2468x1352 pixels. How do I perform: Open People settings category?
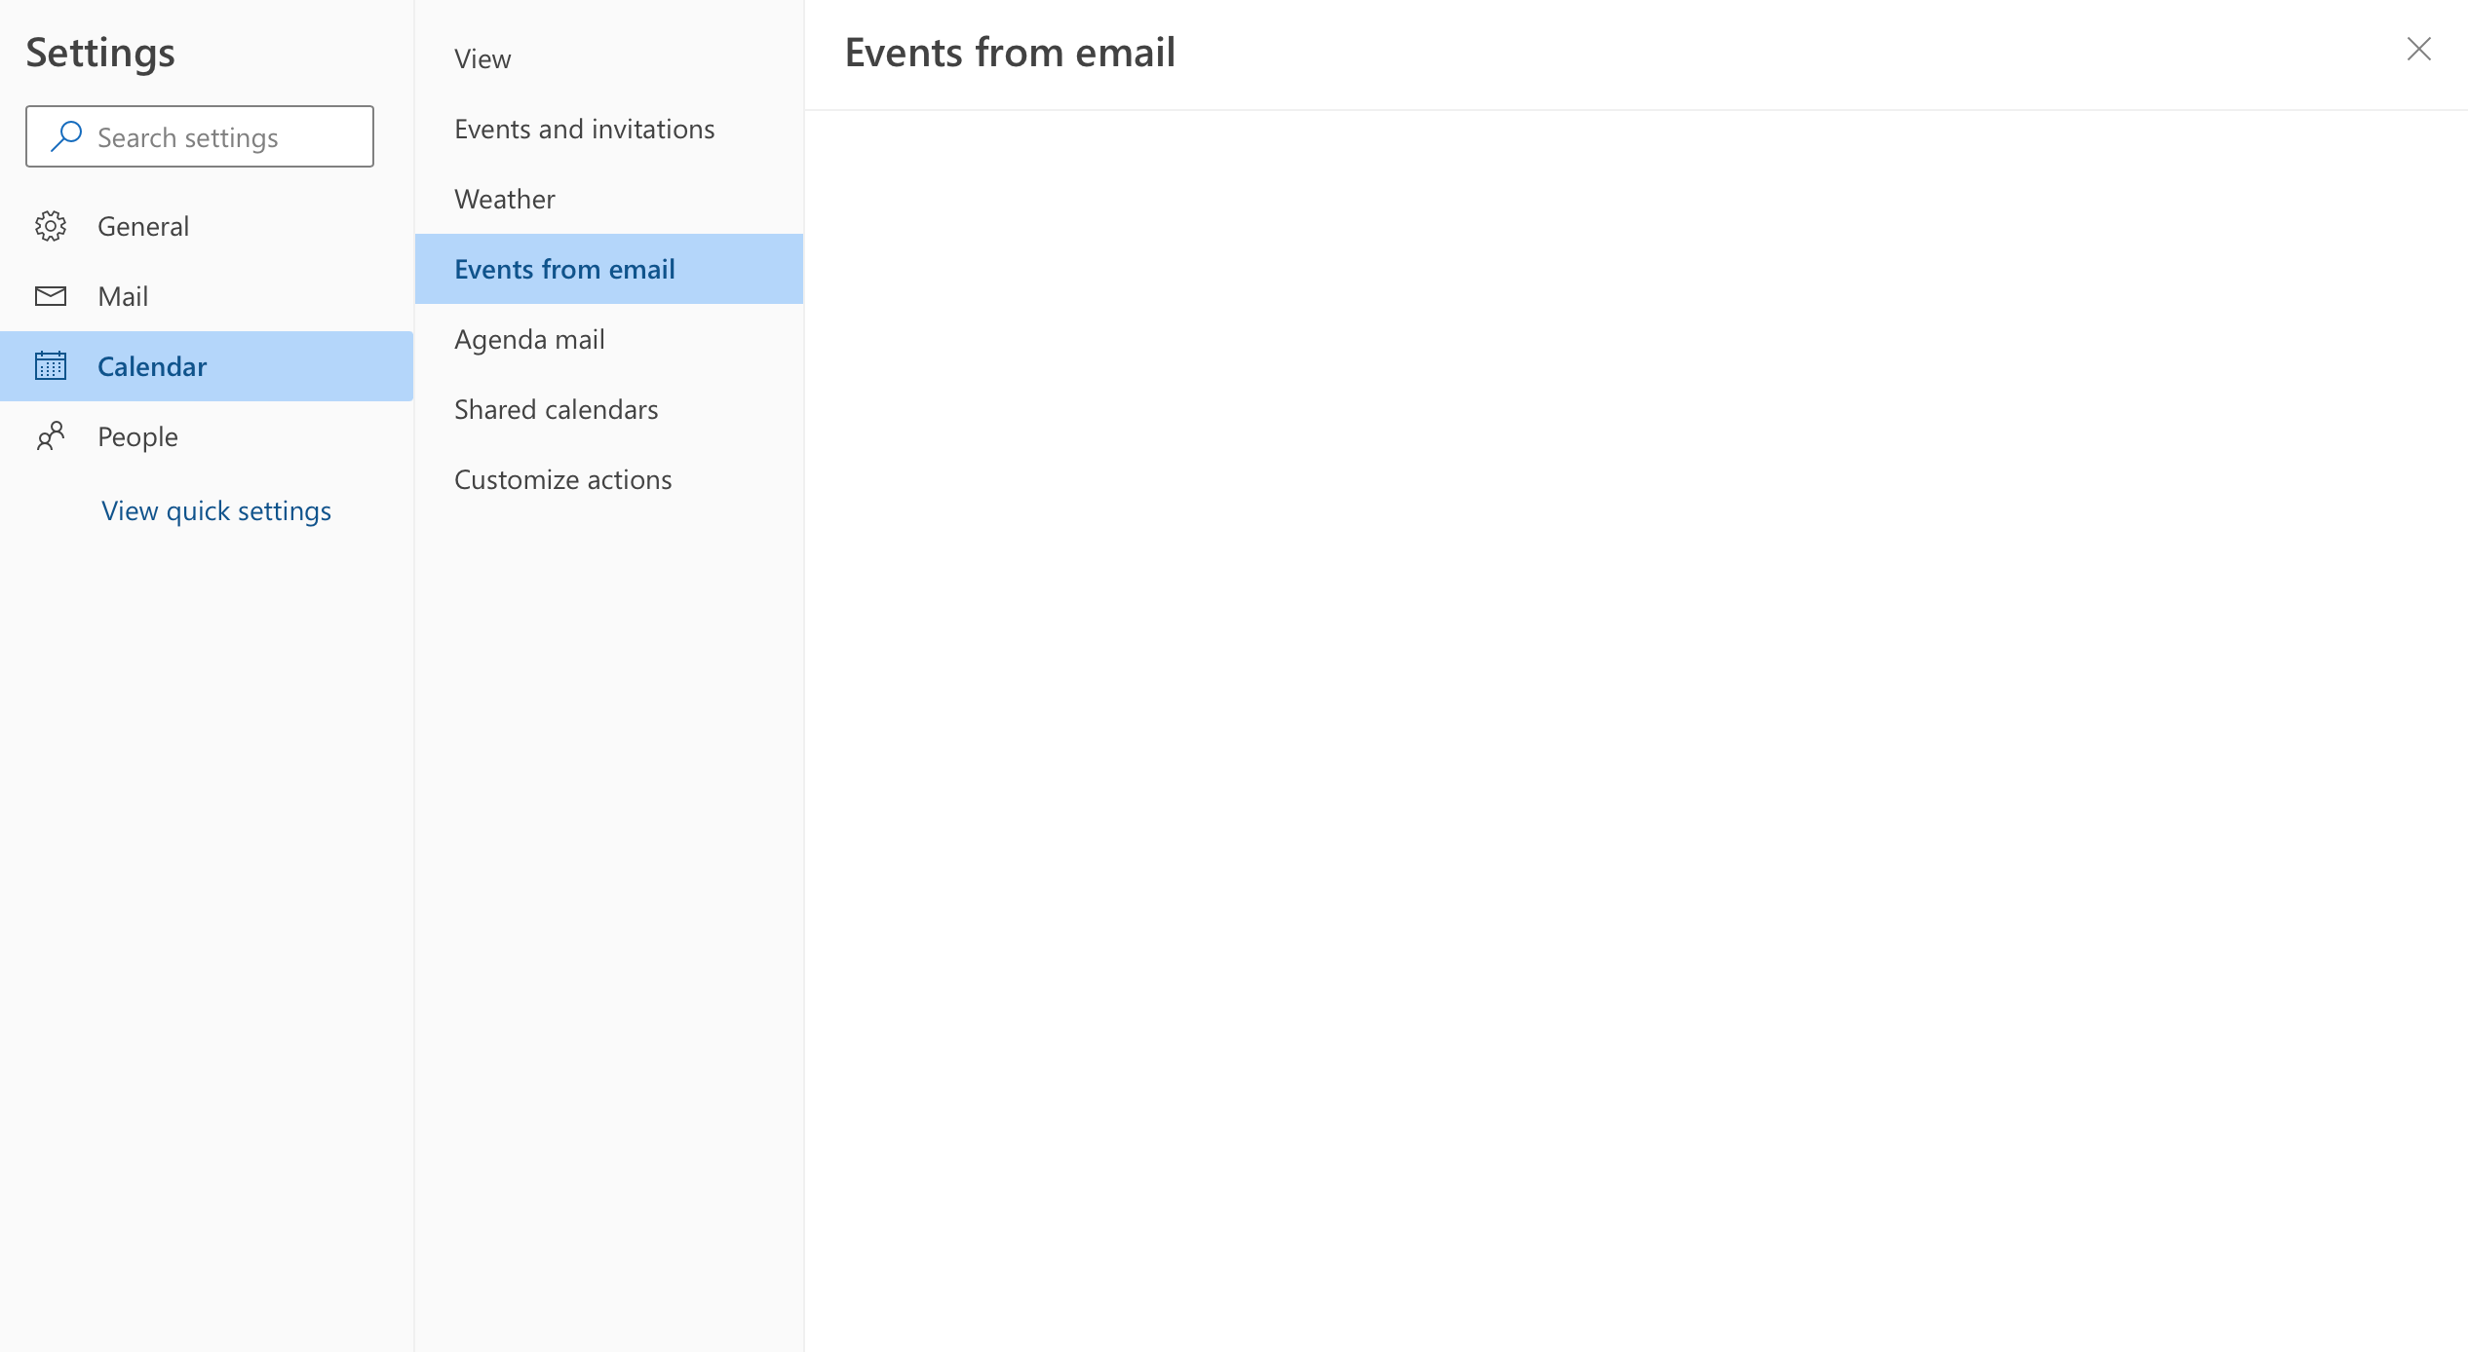pyautogui.click(x=207, y=436)
